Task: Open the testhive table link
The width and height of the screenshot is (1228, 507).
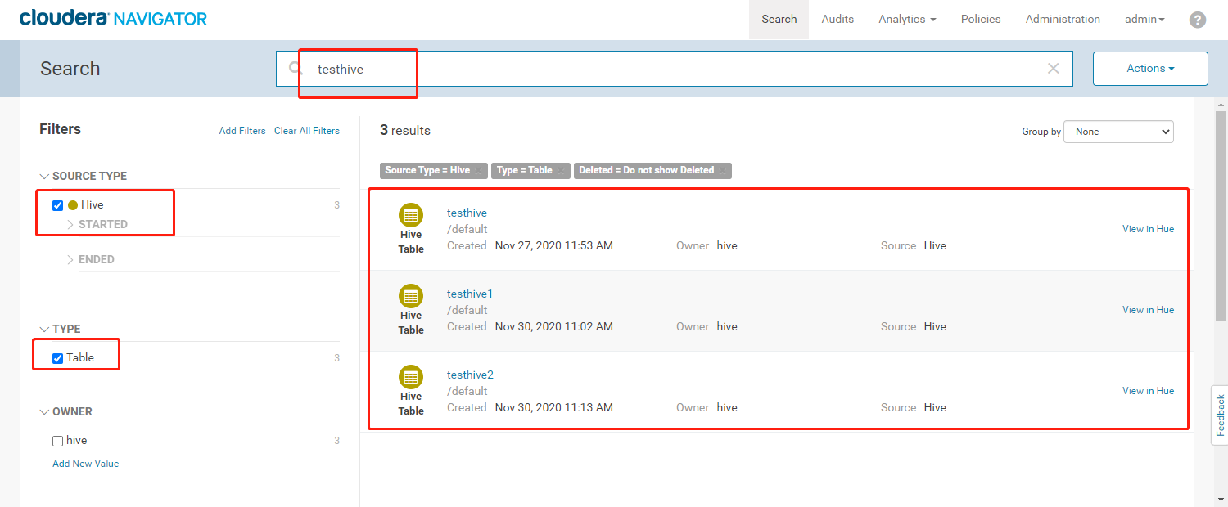Action: [467, 213]
